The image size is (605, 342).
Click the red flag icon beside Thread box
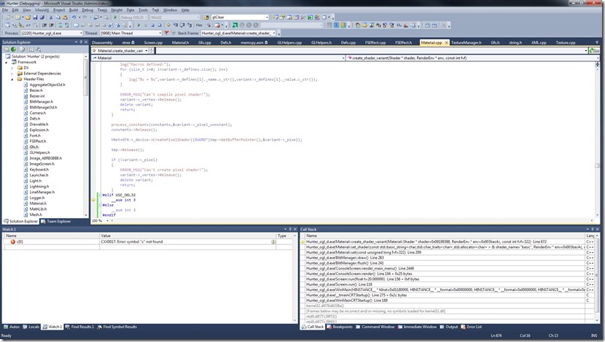pos(166,34)
